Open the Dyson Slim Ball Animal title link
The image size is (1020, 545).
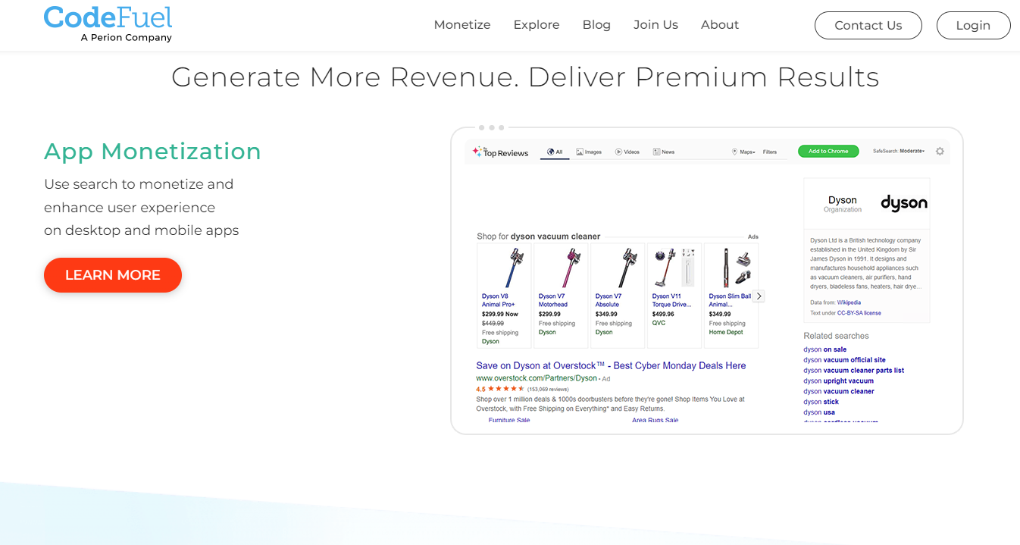click(x=730, y=300)
